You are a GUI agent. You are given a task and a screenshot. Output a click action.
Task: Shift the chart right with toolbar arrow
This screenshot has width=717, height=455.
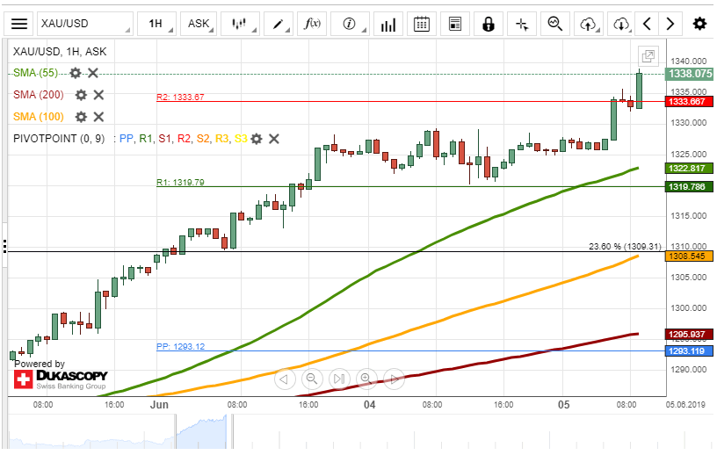coord(670,24)
